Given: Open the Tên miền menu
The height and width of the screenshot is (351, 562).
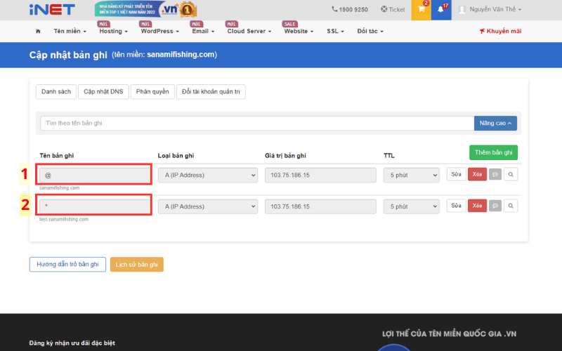Looking at the screenshot, I should coord(70,31).
